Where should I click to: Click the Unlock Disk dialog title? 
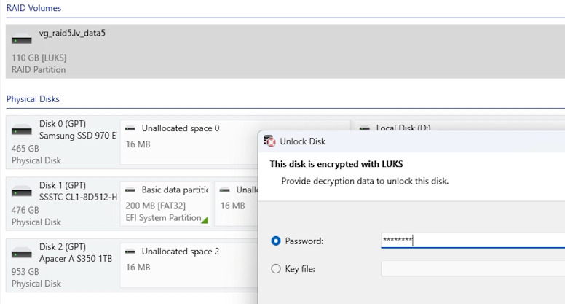pos(303,141)
